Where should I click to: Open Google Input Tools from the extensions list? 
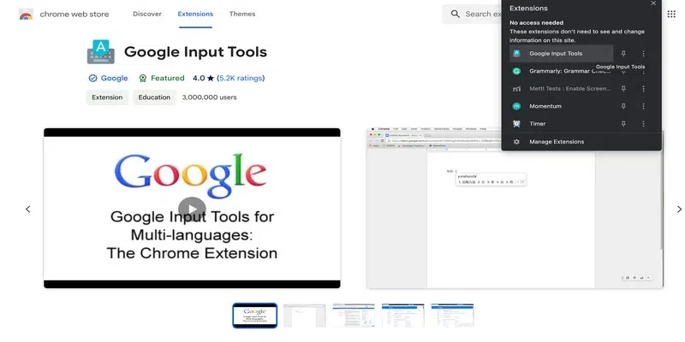562,54
